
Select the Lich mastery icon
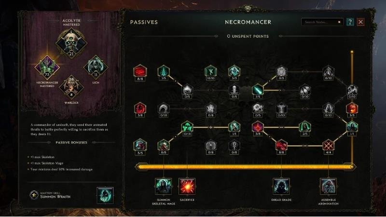point(96,66)
